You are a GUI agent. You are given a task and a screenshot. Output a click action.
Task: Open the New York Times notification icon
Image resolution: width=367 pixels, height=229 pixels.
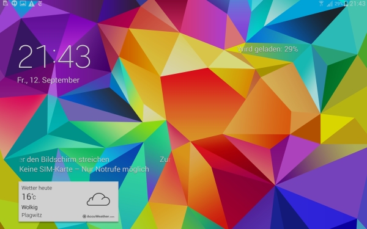click(x=40, y=4)
